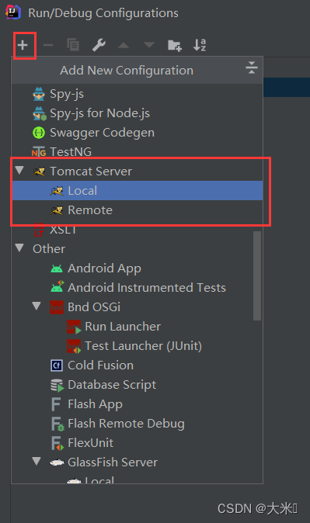Click the move down arrow icon

click(x=149, y=45)
